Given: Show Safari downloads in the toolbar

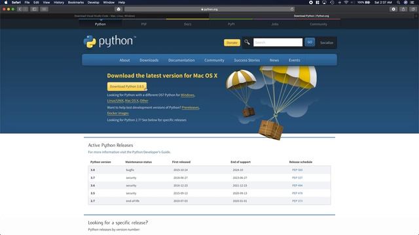Looking at the screenshot, I should click(393, 9).
